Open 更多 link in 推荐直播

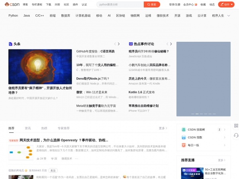221,160
